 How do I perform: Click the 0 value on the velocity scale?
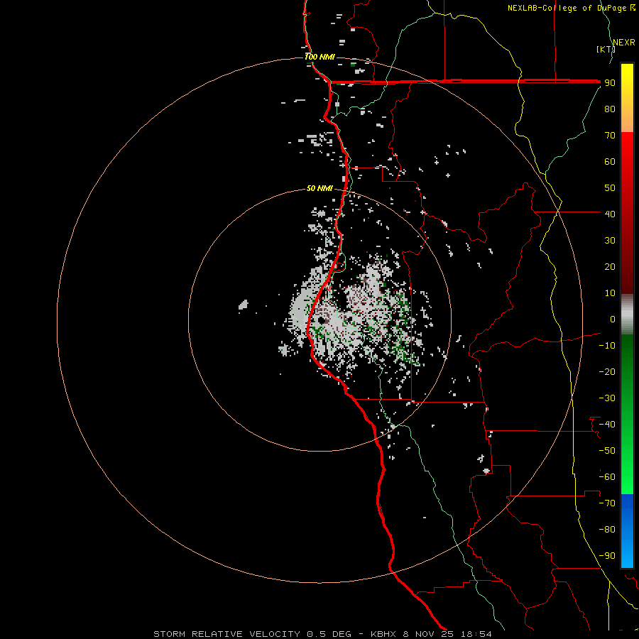(x=613, y=319)
